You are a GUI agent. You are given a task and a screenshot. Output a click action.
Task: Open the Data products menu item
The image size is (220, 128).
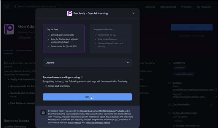[x=168, y=7]
